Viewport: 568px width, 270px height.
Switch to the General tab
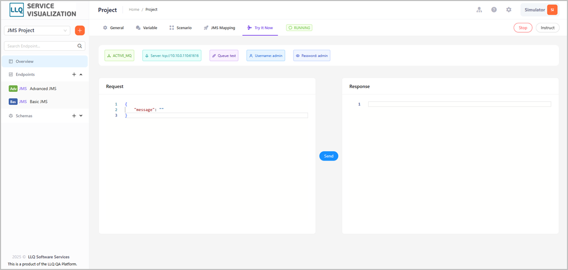113,28
